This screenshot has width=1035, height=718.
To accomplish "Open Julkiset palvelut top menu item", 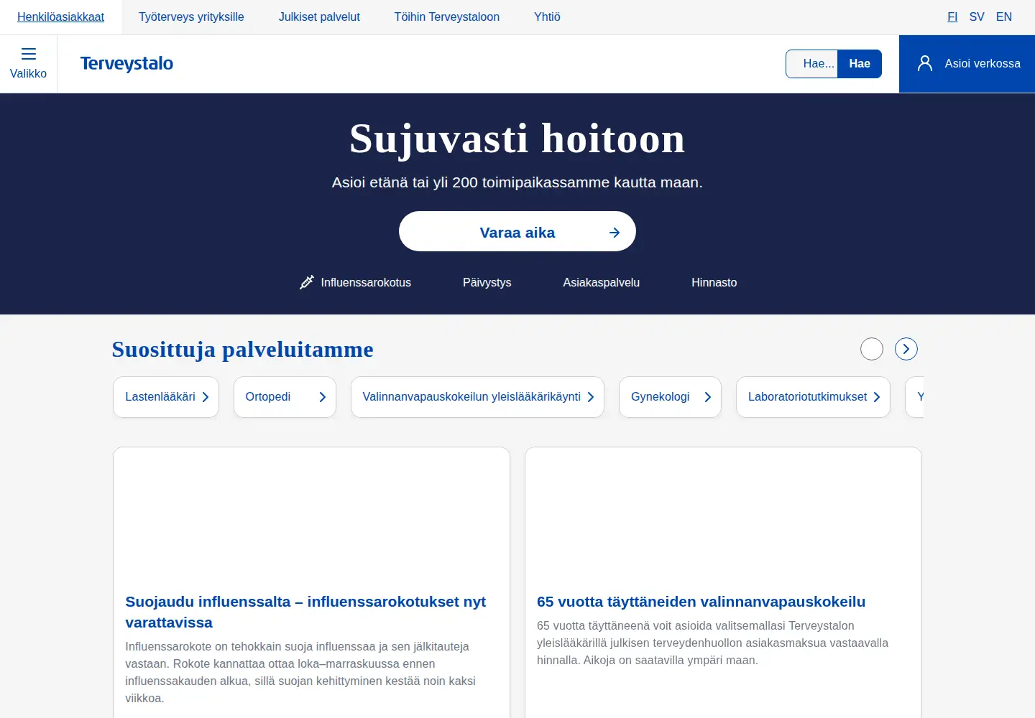I will pos(319,17).
